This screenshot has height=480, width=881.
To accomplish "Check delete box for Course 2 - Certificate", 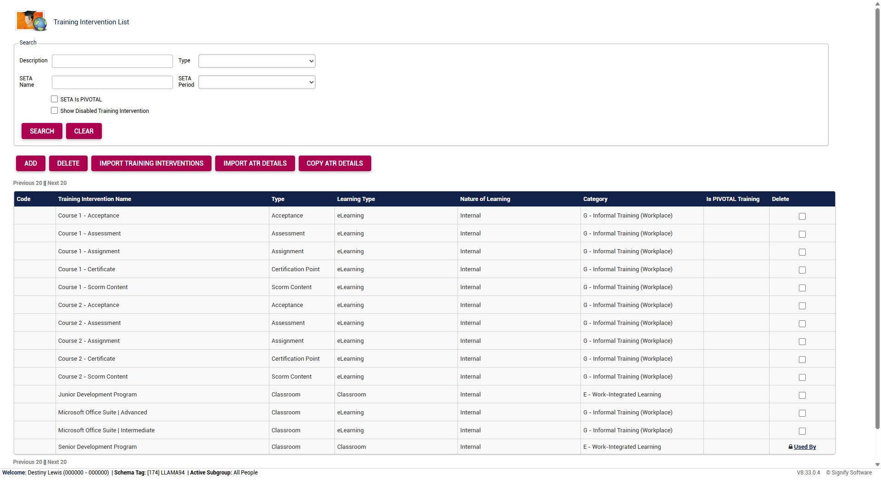I will (802, 359).
